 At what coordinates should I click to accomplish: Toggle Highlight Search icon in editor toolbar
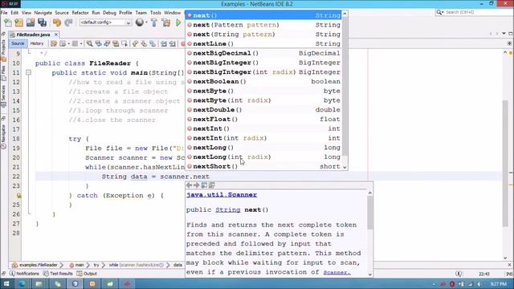pyautogui.click(x=116, y=43)
